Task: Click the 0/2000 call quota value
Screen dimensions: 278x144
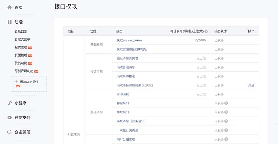Action: (x=201, y=40)
